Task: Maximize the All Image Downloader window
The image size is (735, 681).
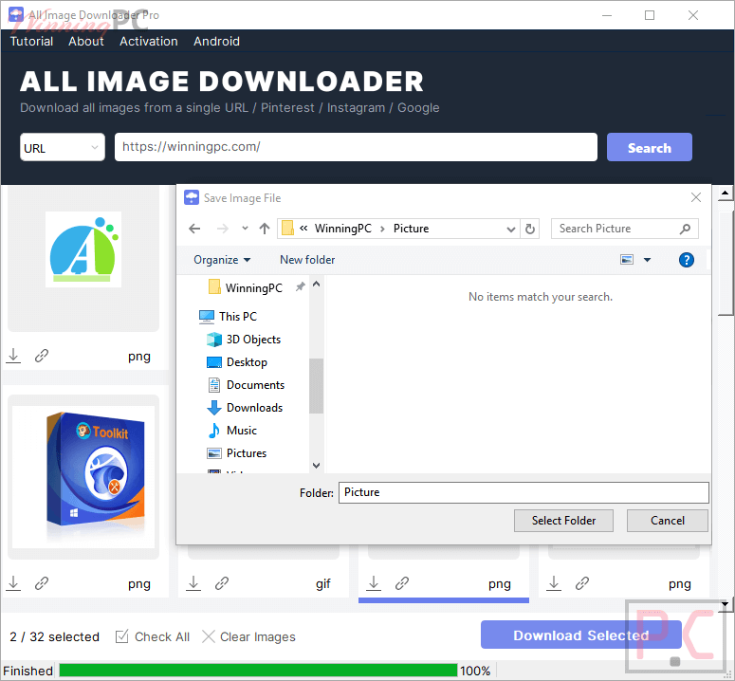Action: coord(650,15)
